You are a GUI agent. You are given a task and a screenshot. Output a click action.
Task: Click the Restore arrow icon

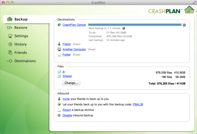pyautogui.click(x=10, y=28)
